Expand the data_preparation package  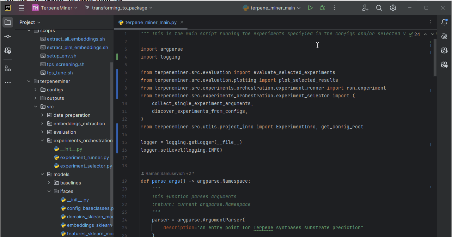(42, 115)
